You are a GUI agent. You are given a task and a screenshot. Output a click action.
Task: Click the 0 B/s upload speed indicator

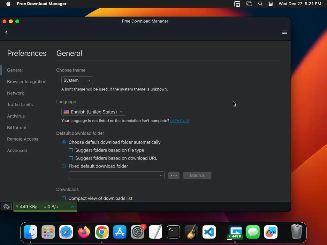(x=51, y=207)
